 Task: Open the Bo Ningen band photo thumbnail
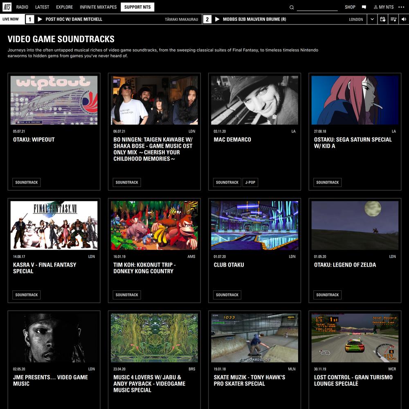pyautogui.click(x=154, y=100)
